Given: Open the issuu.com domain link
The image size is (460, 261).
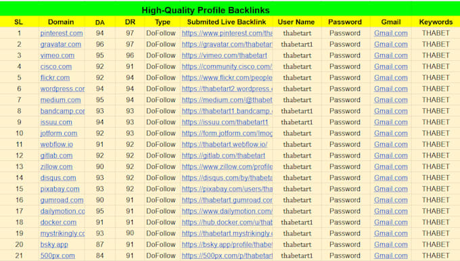Looking at the screenshot, I should (56, 122).
